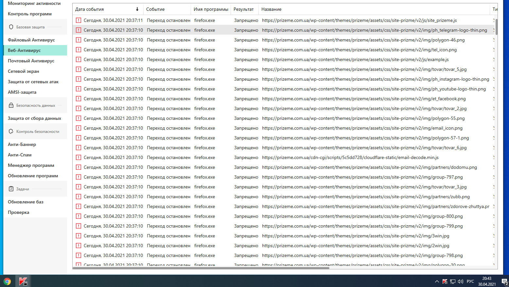This screenshot has width=509, height=287.
Task: Click alert icon of tel_icon.png row
Action: [x=79, y=50]
